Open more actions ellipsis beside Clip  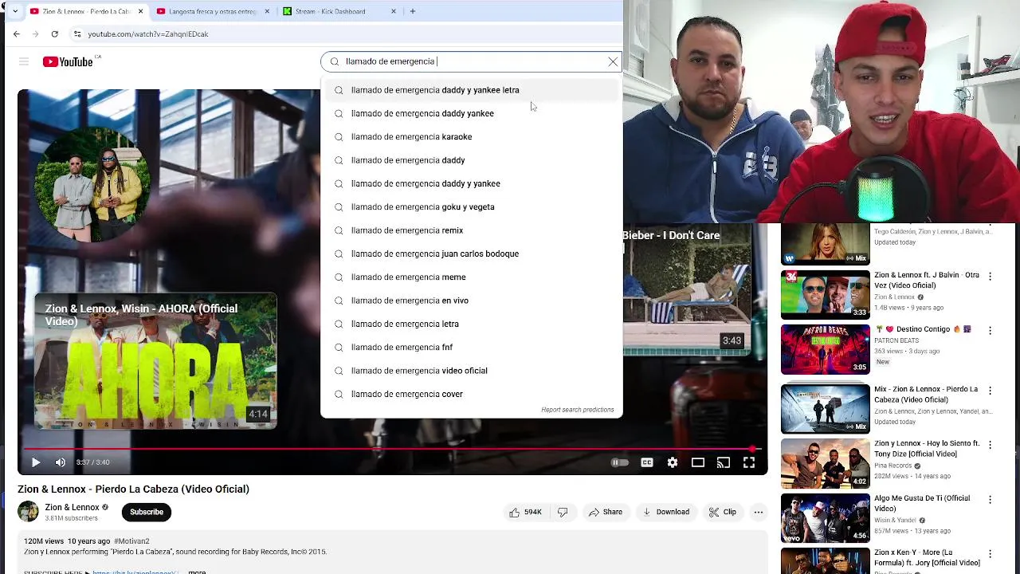[759, 512]
